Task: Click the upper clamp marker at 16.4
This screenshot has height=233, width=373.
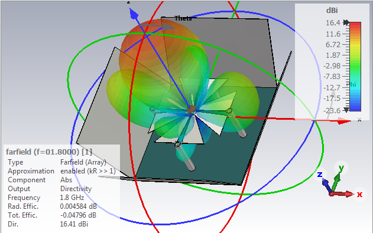Action: (x=346, y=22)
